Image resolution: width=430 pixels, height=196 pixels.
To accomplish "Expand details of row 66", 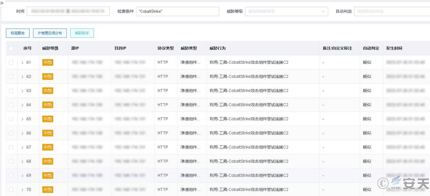I will 22,133.
